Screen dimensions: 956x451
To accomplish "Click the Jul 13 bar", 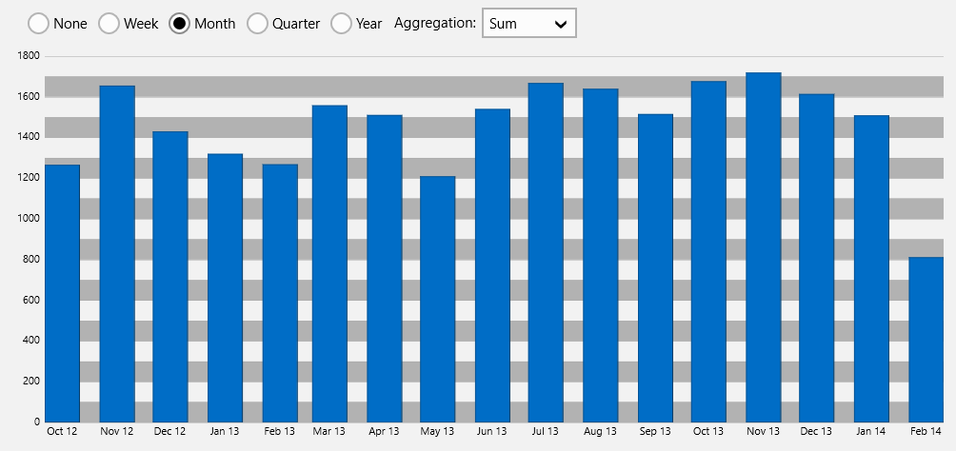I will click(546, 252).
